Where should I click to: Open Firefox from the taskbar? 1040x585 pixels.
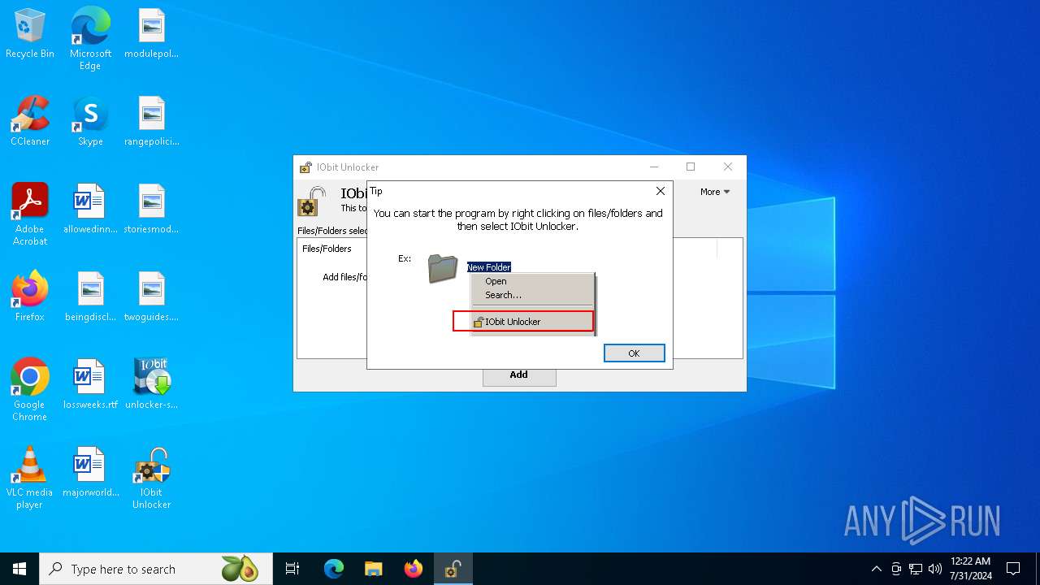point(414,569)
